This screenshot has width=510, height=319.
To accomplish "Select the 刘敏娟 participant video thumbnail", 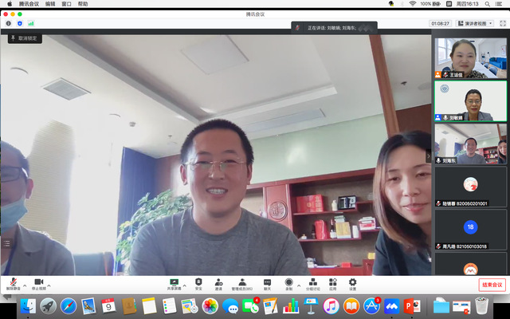I will pyautogui.click(x=470, y=100).
